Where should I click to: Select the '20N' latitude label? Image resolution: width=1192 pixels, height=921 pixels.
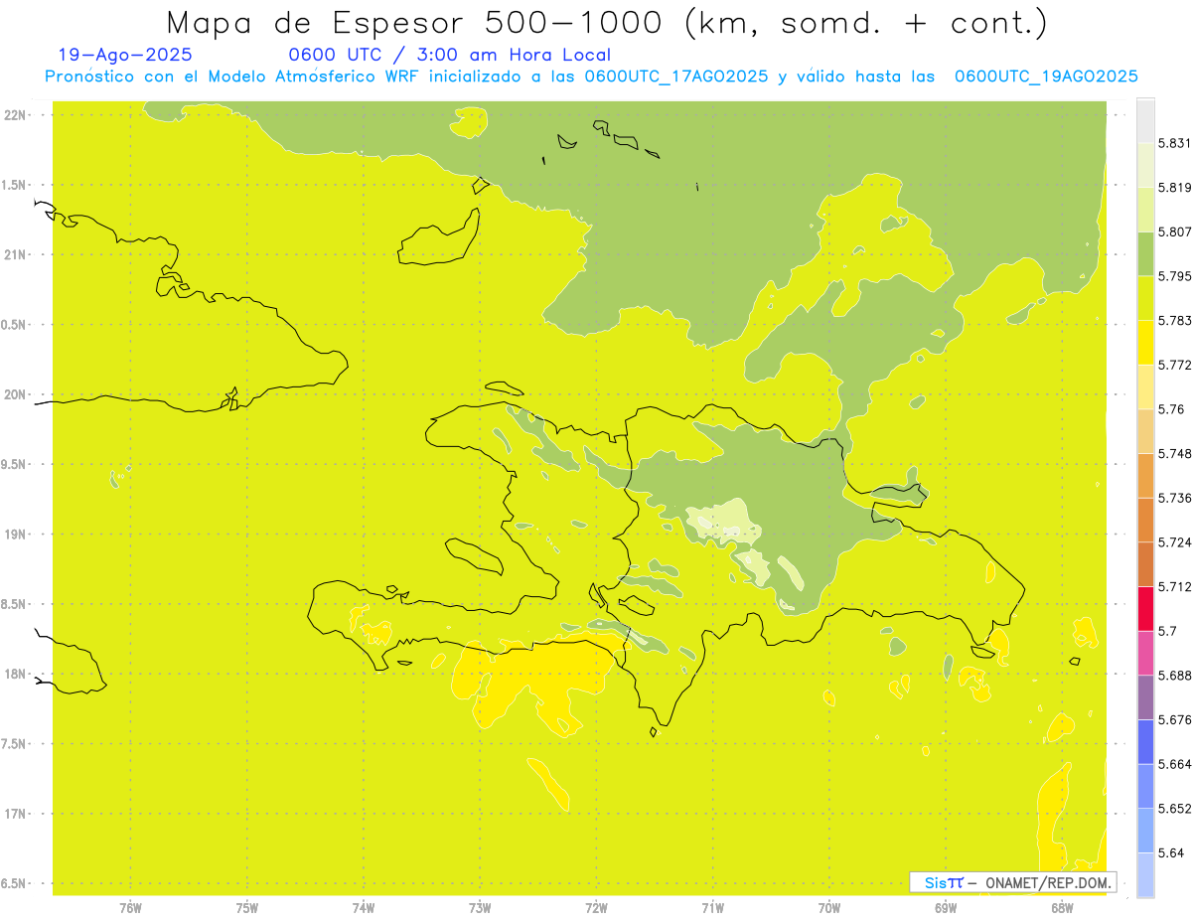[16, 394]
